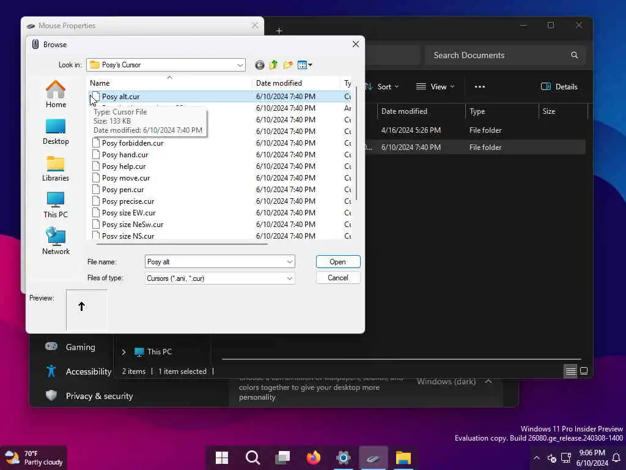The width and height of the screenshot is (626, 470).
Task: Open the weather widget on taskbar
Action: point(34,458)
